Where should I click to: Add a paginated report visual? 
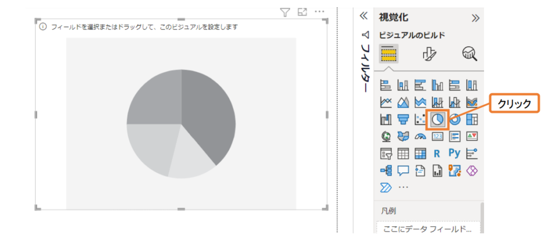438,171
